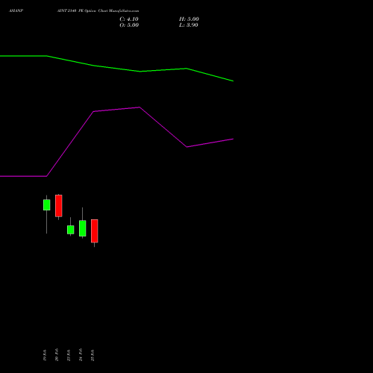The image size is (373, 373).
Task: Click the 'C: 4.10' close value
Action: click(129, 19)
